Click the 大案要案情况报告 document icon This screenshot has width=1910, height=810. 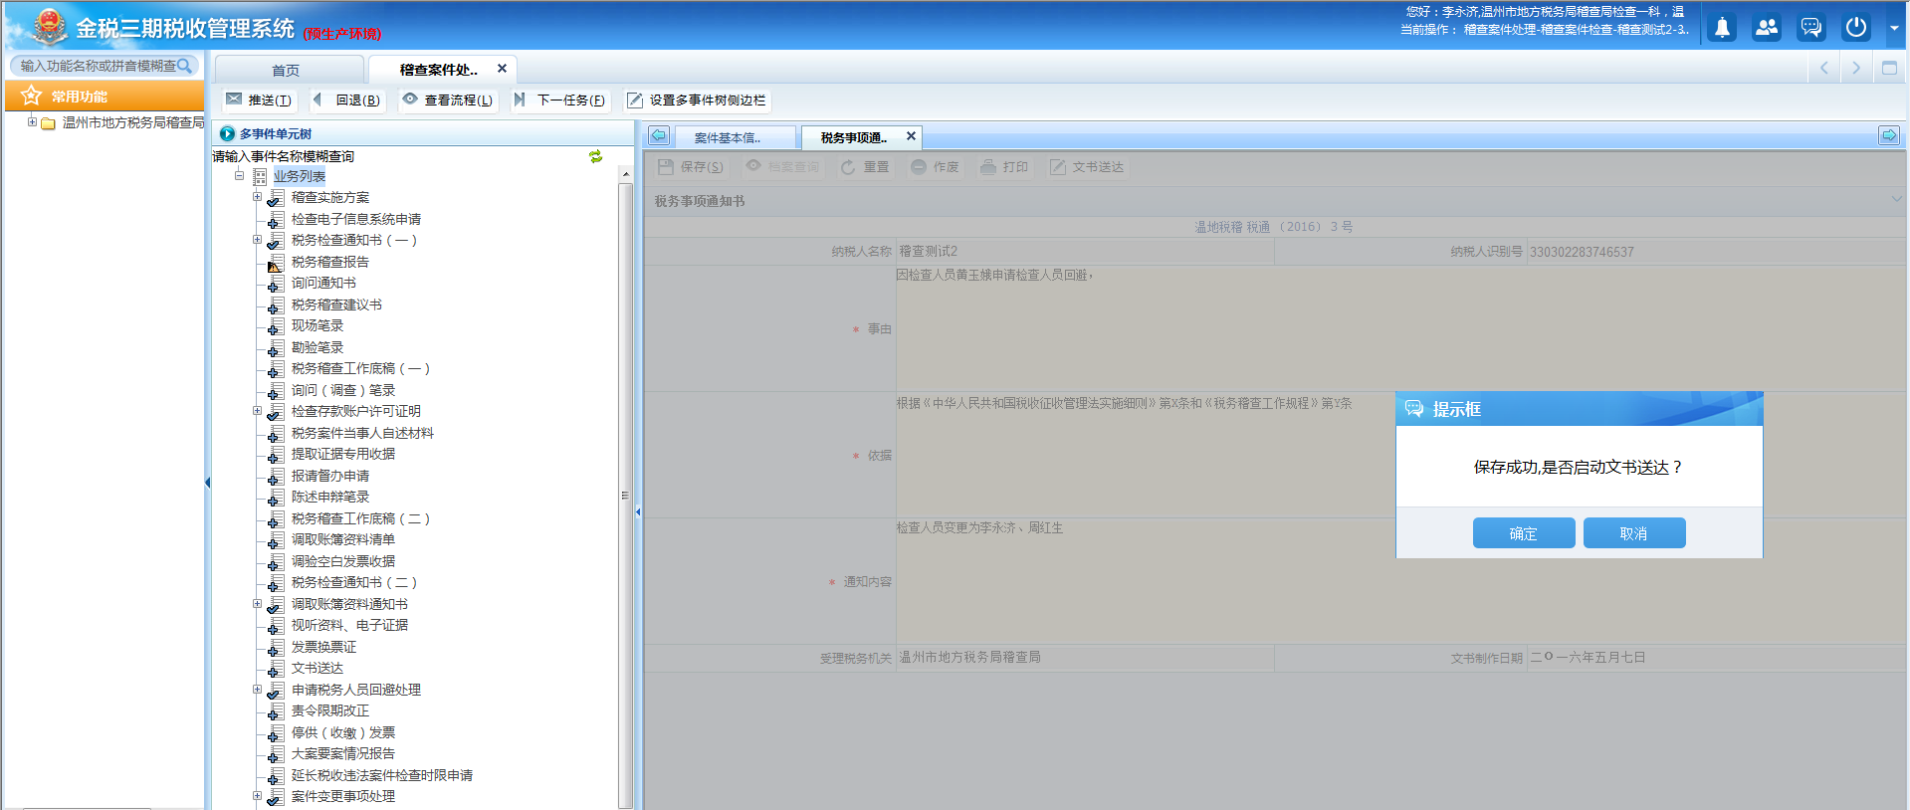276,753
